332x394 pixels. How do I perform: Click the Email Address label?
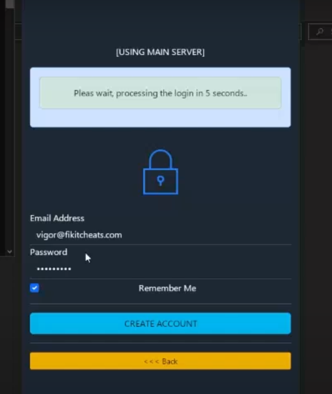click(x=57, y=218)
